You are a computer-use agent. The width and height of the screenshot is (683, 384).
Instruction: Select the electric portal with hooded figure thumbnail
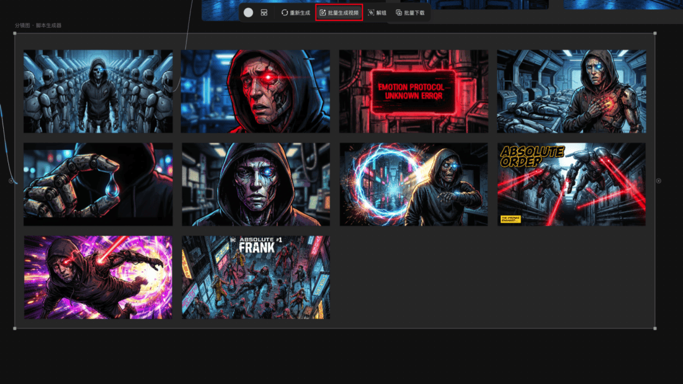tap(414, 184)
